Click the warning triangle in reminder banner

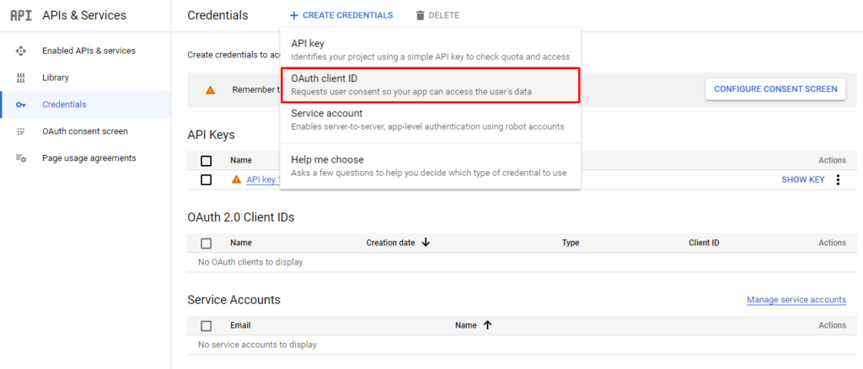tap(210, 90)
